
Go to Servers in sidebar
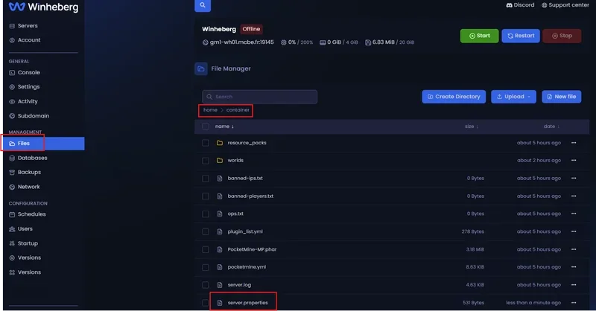pos(24,26)
